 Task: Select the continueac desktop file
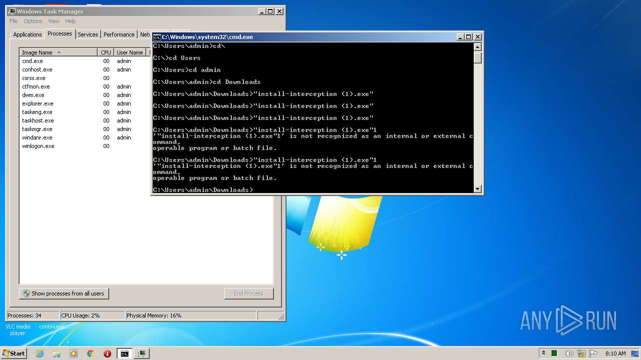click(x=55, y=326)
